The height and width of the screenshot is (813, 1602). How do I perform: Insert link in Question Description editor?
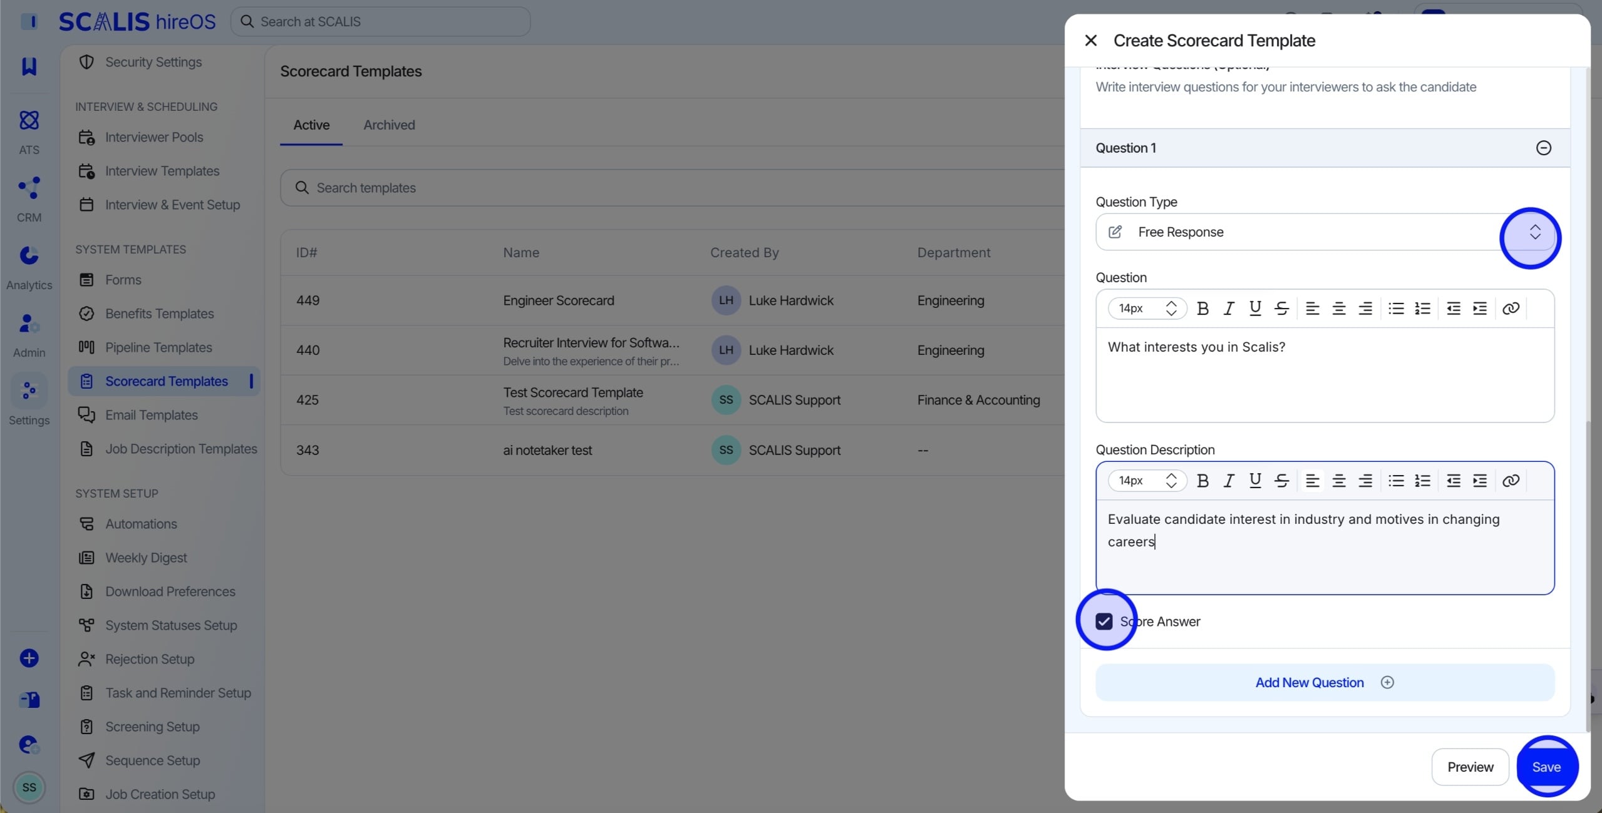[x=1511, y=480]
